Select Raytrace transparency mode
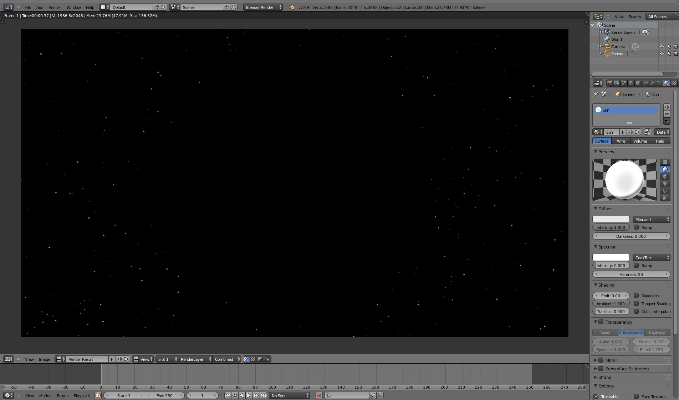This screenshot has width=679, height=400. [x=657, y=333]
